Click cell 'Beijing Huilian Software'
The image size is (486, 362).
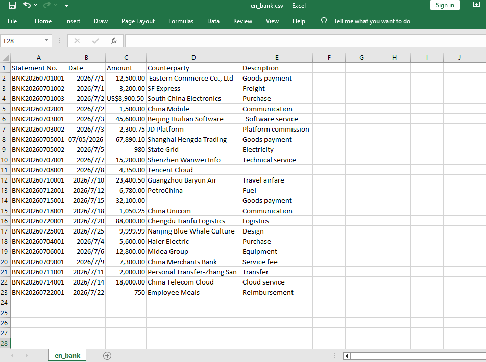[193, 119]
